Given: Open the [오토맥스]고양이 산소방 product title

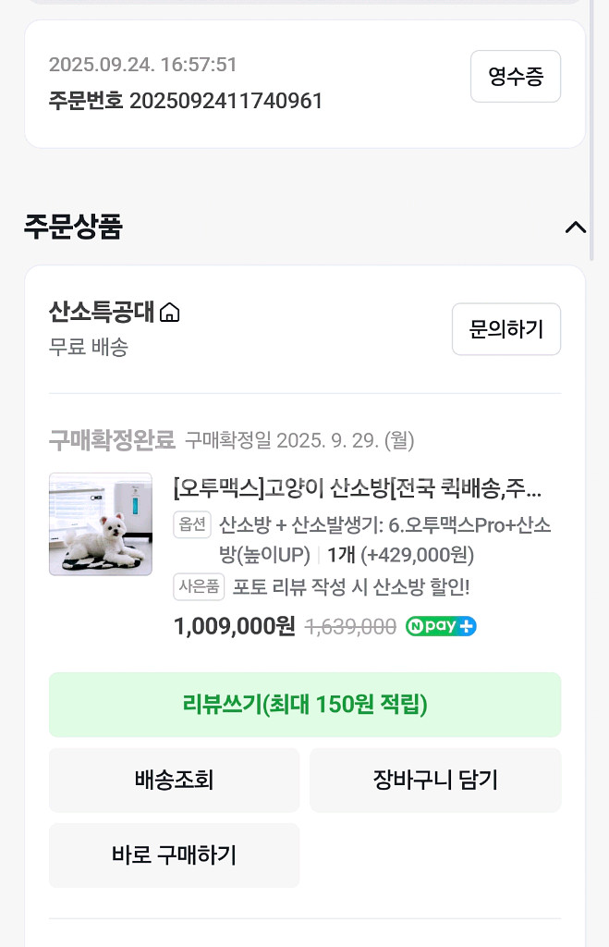Looking at the screenshot, I should tap(357, 487).
